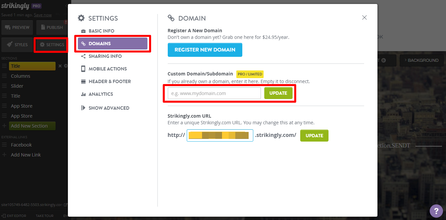Click the PRO / LIMITED badge
The image size is (446, 220).
[x=250, y=74]
